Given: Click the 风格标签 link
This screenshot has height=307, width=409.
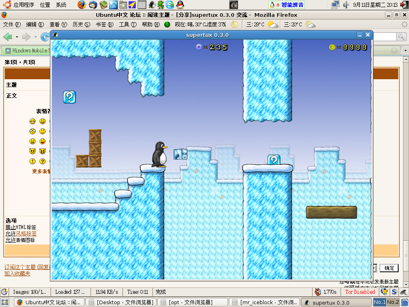Looking at the screenshot, I should [26, 233].
